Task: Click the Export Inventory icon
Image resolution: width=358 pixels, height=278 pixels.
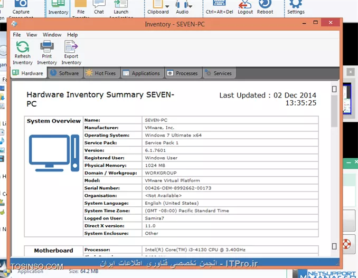Action: point(71,46)
